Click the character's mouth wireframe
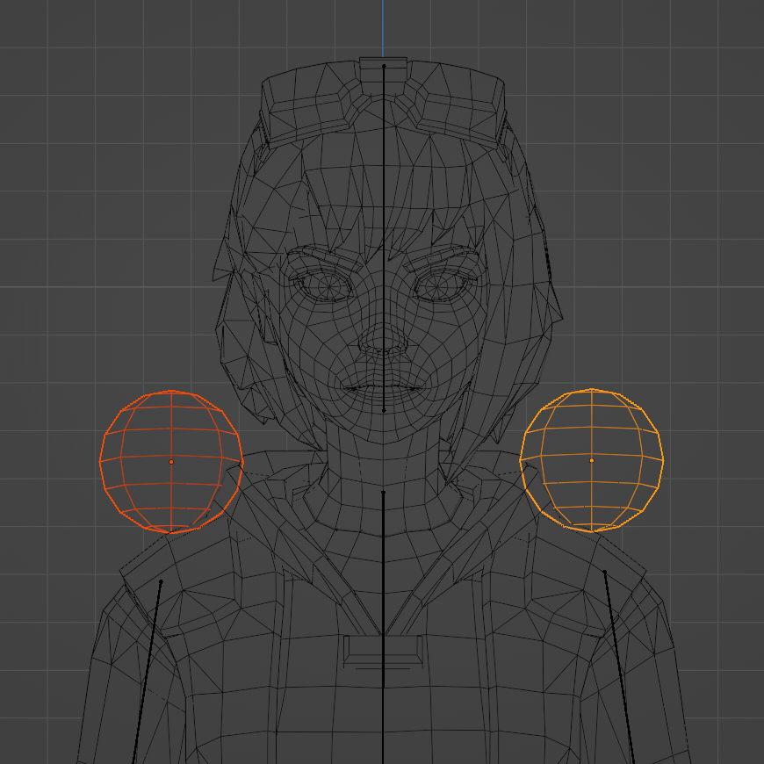Screen dimensions: 764x764 (383, 388)
